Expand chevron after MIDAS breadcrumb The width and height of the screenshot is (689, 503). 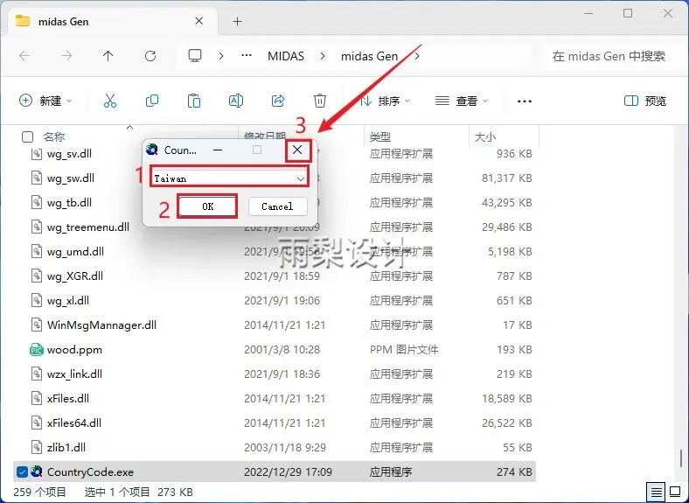click(x=323, y=56)
